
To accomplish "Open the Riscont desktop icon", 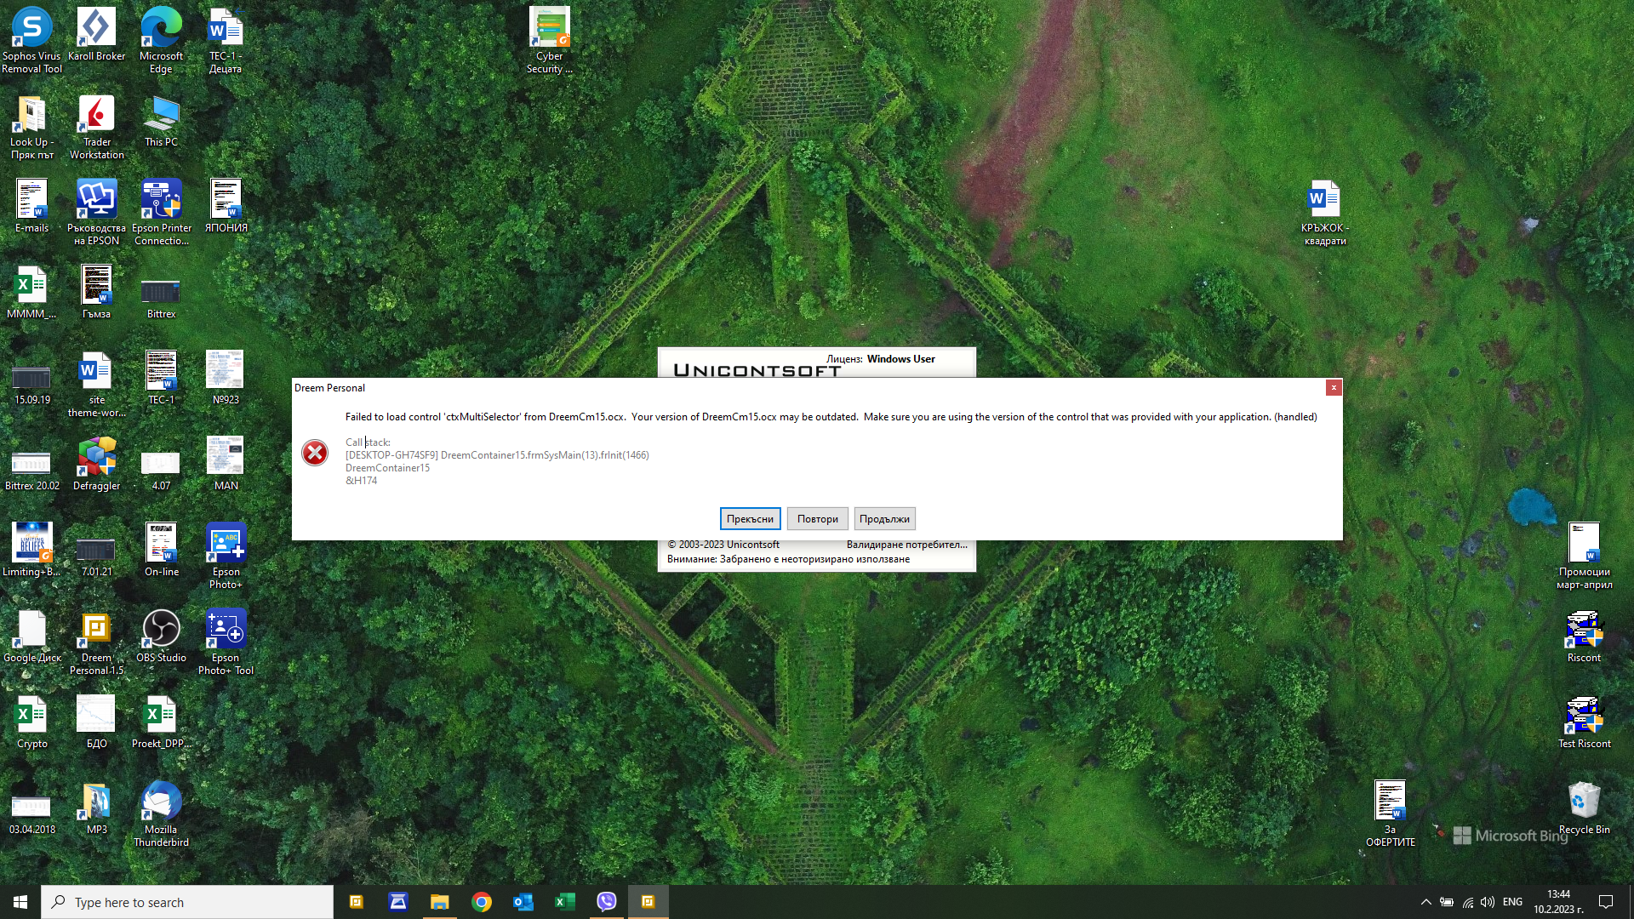I will click(x=1584, y=631).
